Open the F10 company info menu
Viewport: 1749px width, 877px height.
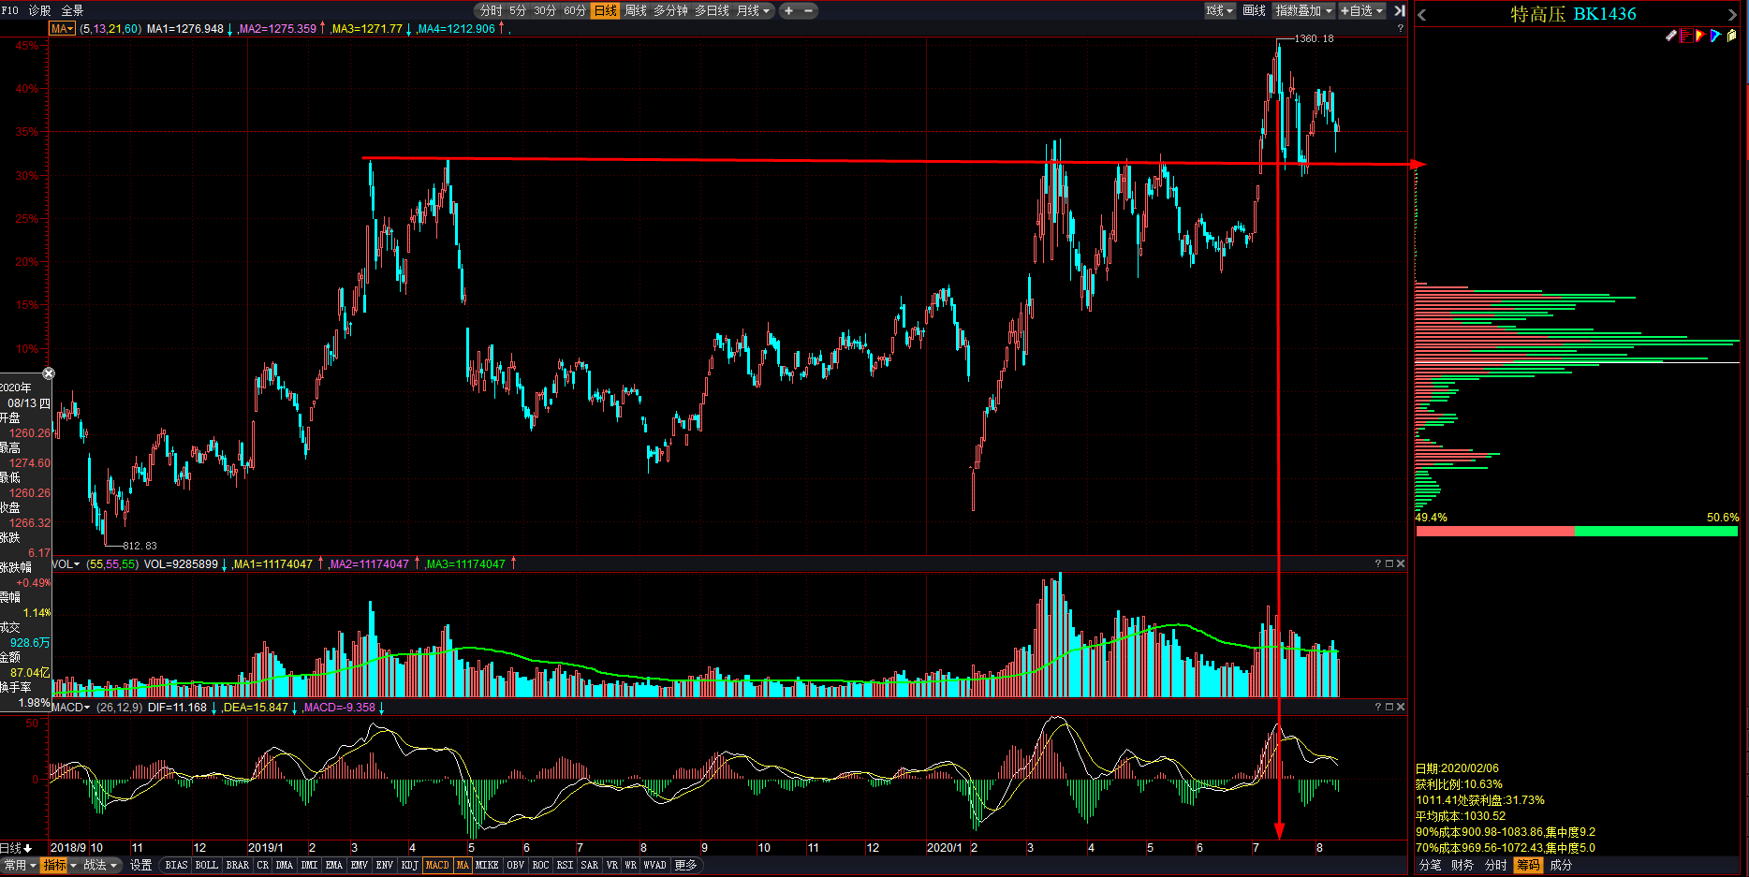point(10,10)
